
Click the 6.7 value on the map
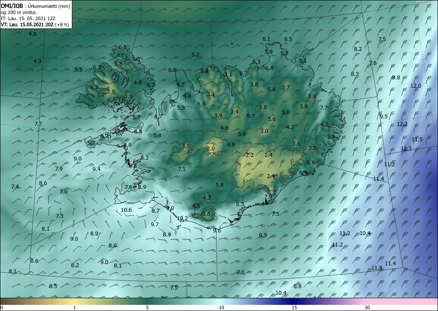pyautogui.click(x=244, y=73)
